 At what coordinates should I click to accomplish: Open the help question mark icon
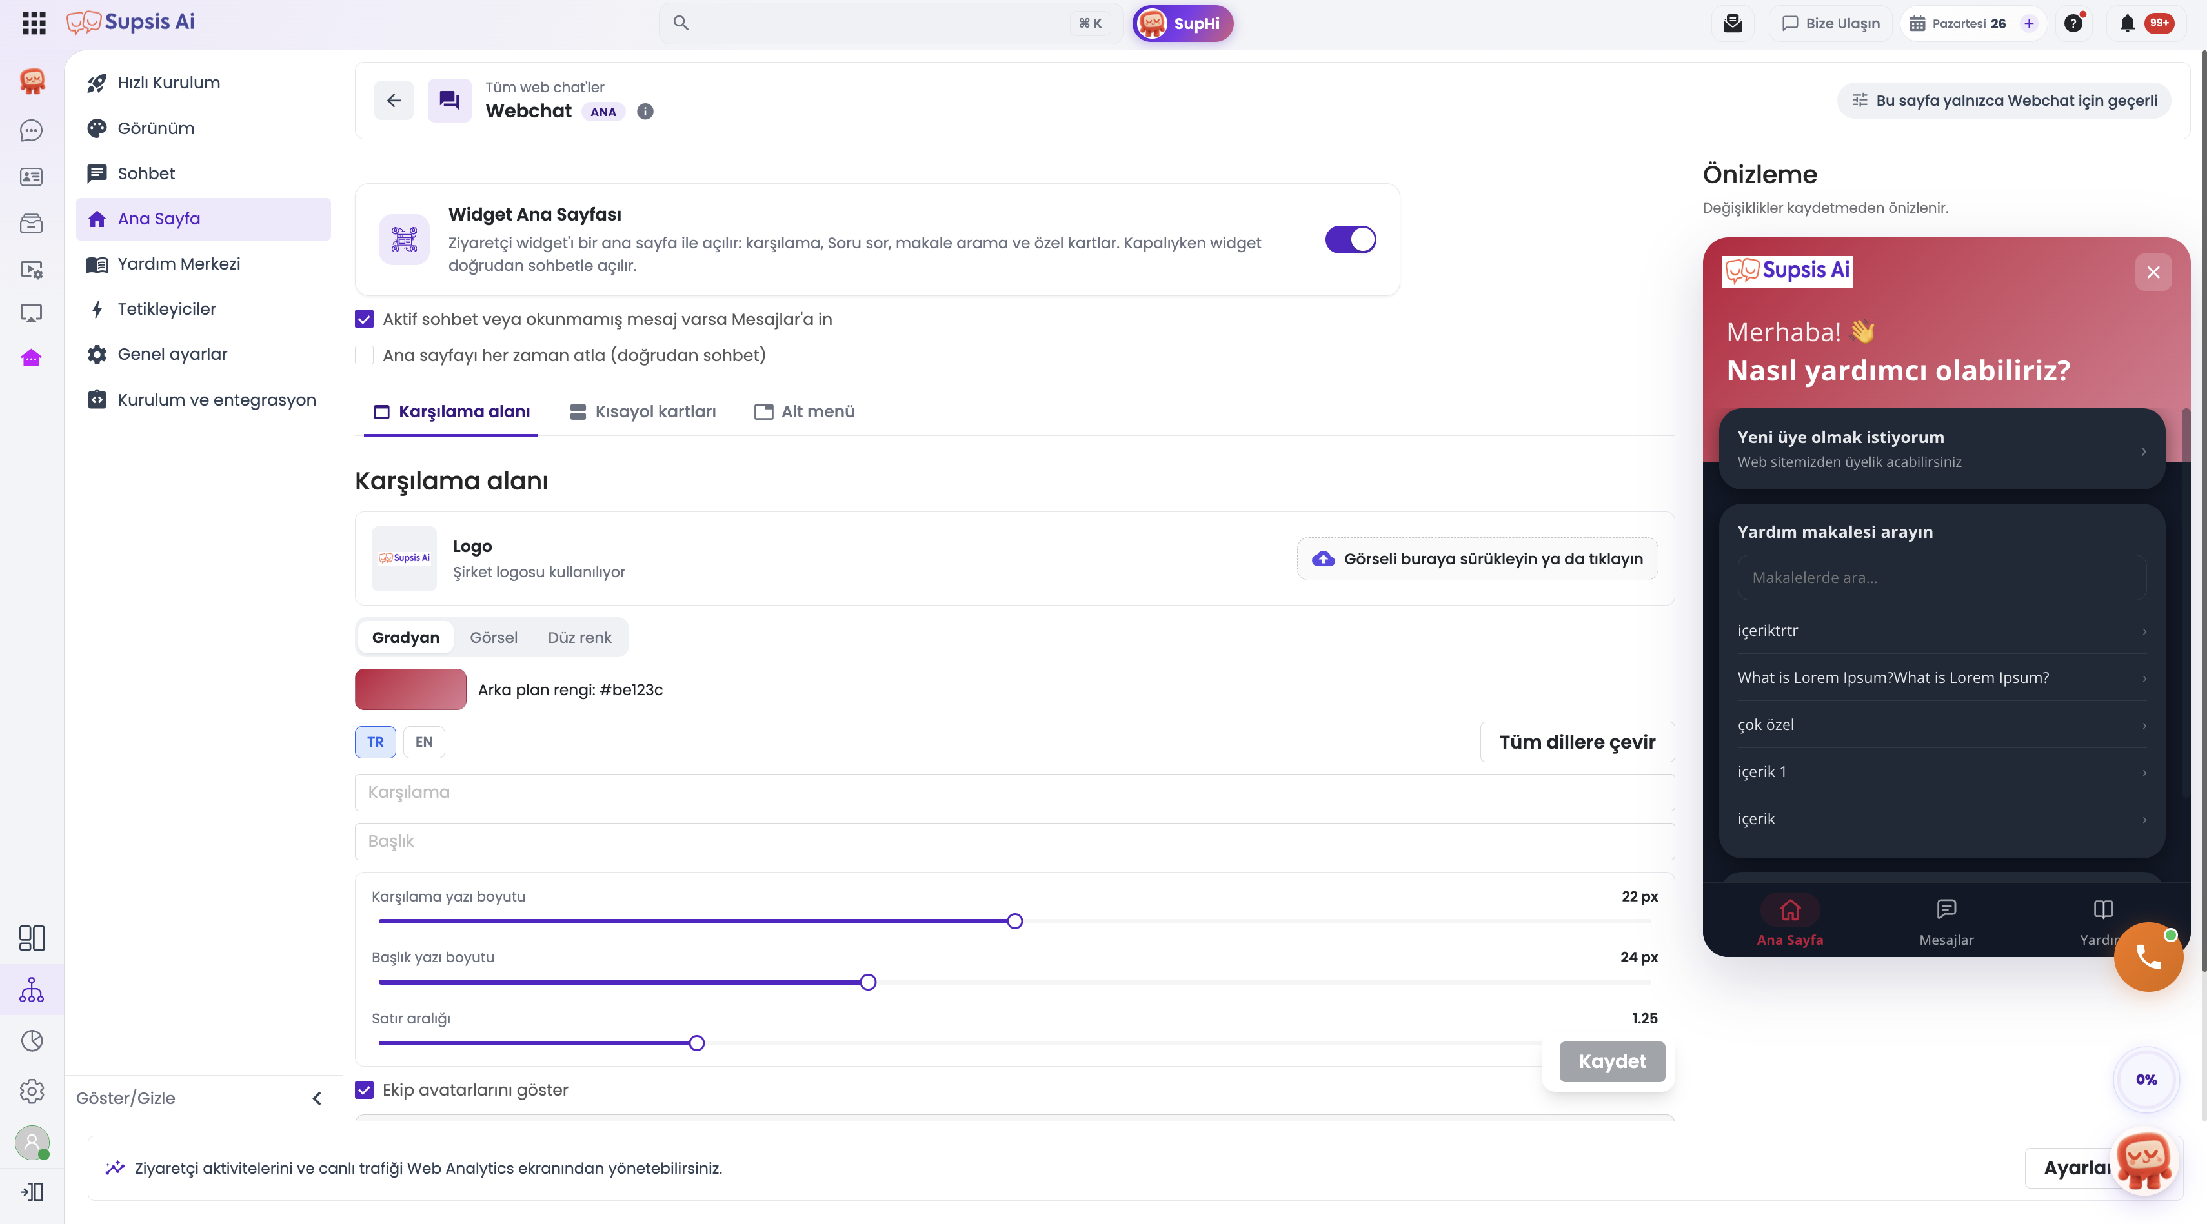pyautogui.click(x=2073, y=23)
